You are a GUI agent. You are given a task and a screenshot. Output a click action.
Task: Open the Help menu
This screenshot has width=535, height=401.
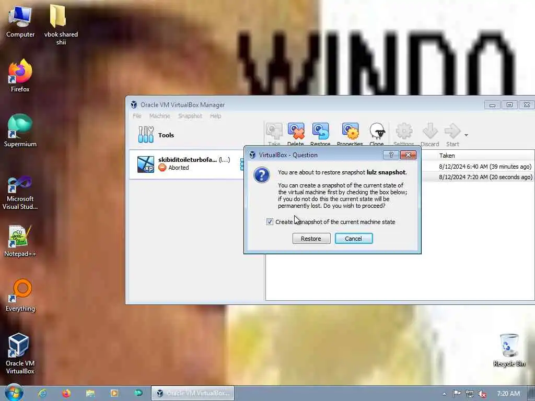coord(215,116)
